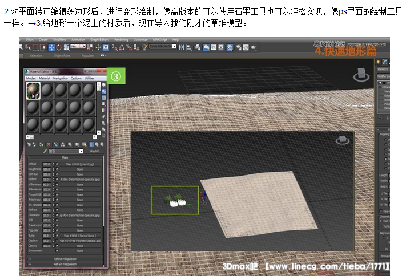Click Assign Material to Selection icon
Image resolution: width=406 pixels, height=276 pixels.
coord(41,144)
